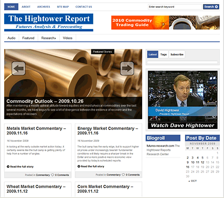
Task: Select the Featured category tab
Action: (28, 38)
